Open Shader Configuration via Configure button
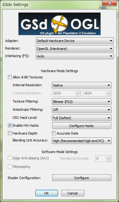 coord(82,178)
